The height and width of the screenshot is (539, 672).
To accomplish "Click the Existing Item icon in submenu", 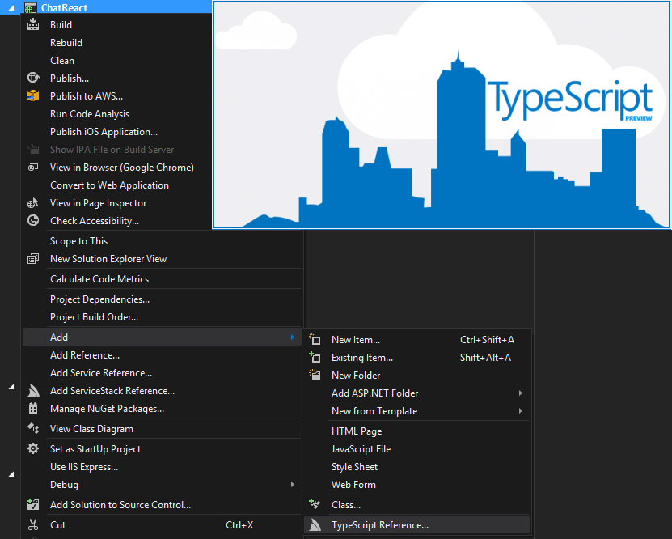I will (x=315, y=357).
